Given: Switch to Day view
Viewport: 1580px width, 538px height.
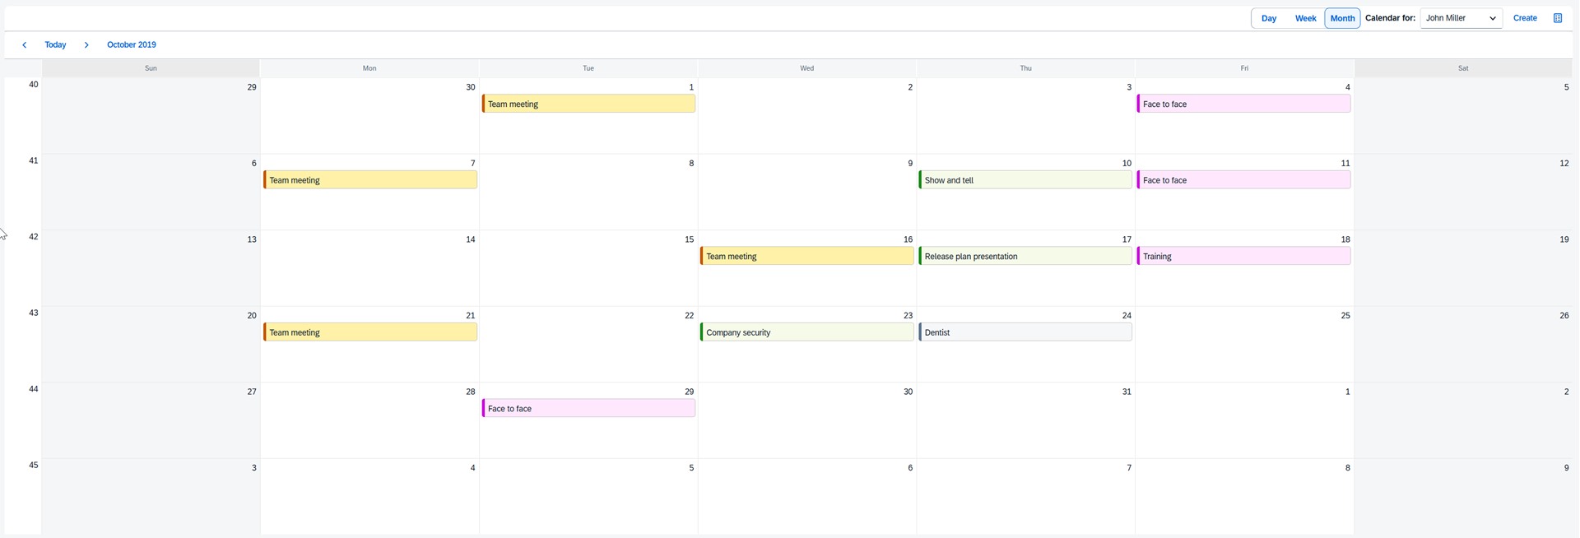Looking at the screenshot, I should [1269, 18].
